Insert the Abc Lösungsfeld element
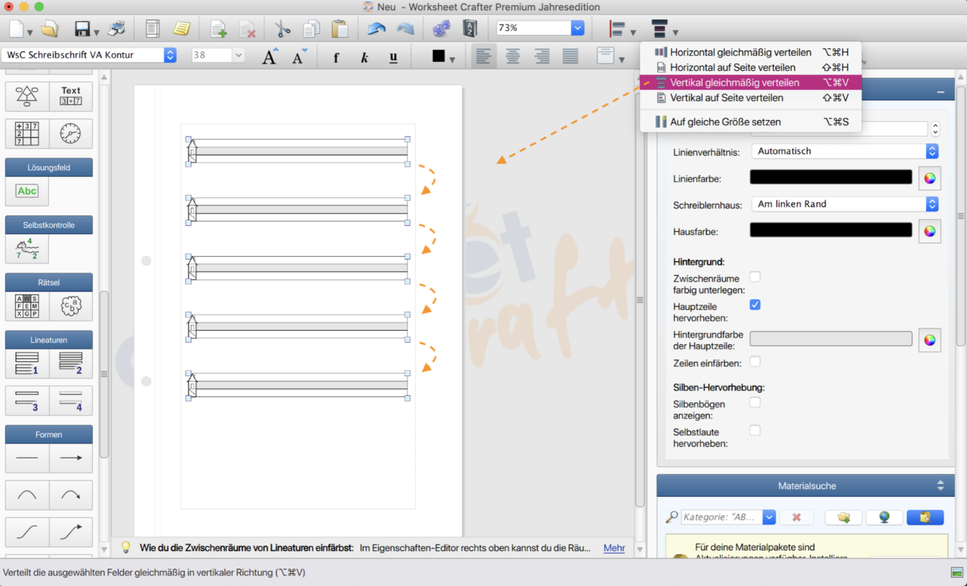 tap(27, 191)
